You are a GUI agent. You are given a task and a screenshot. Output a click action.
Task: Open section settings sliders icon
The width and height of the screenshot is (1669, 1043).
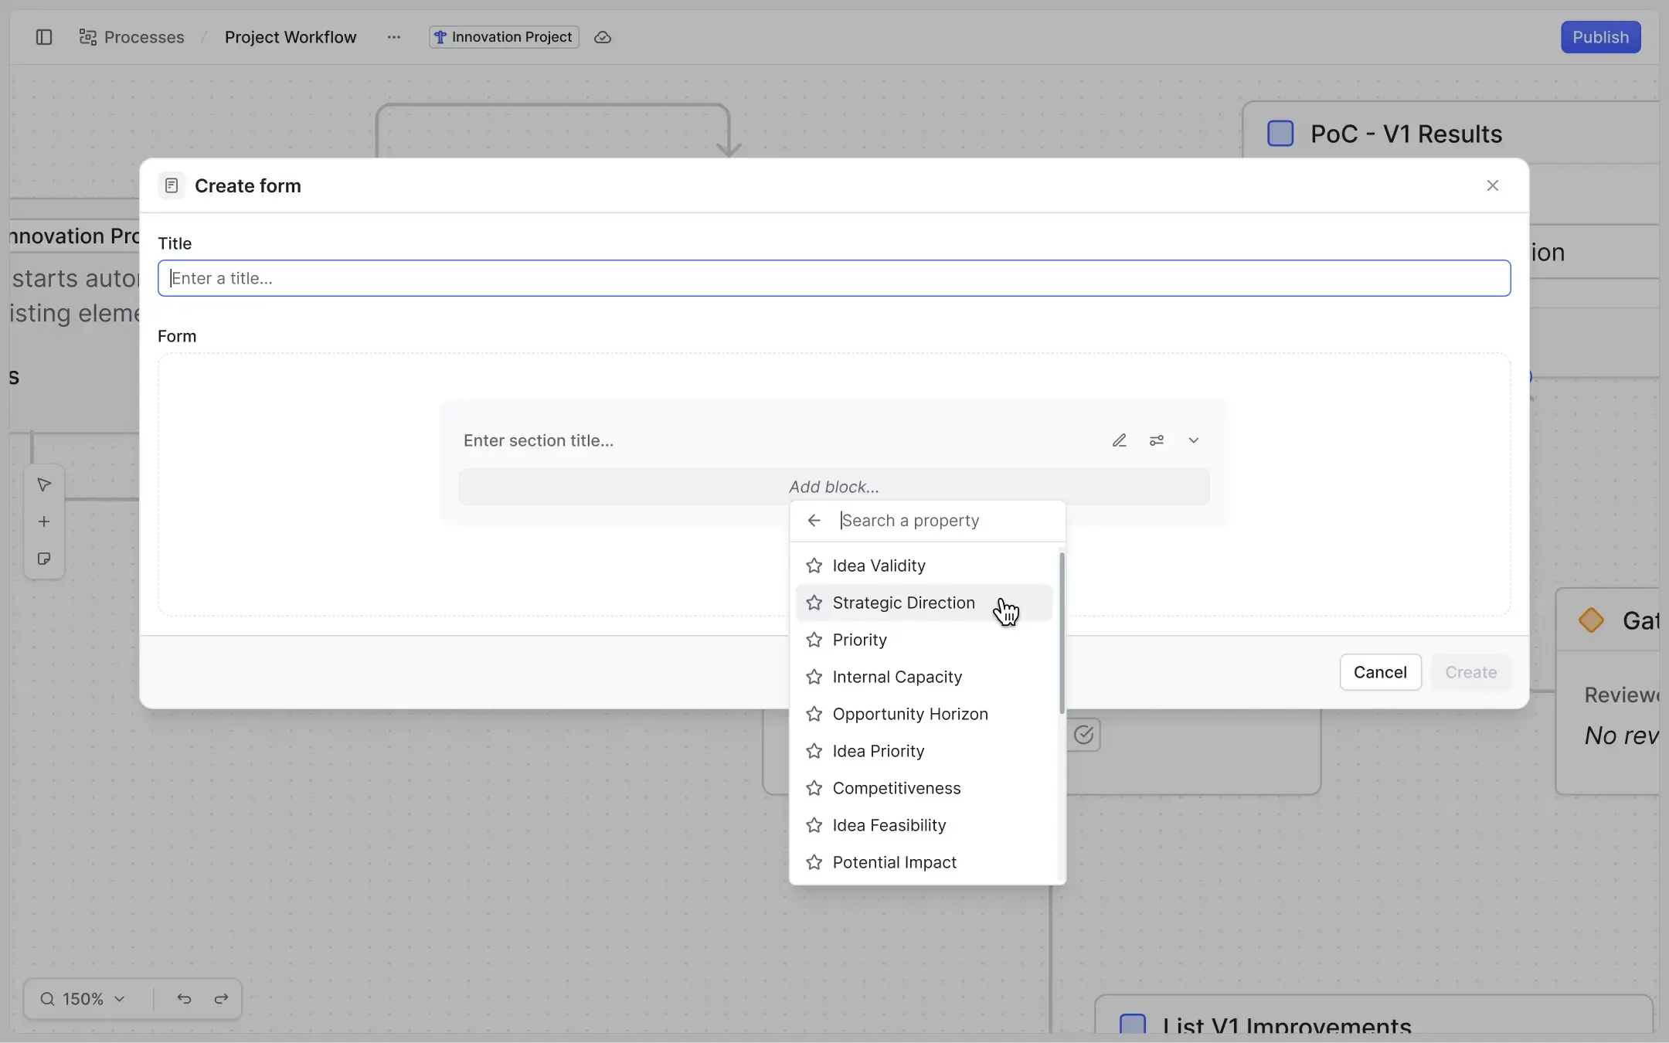tap(1156, 440)
